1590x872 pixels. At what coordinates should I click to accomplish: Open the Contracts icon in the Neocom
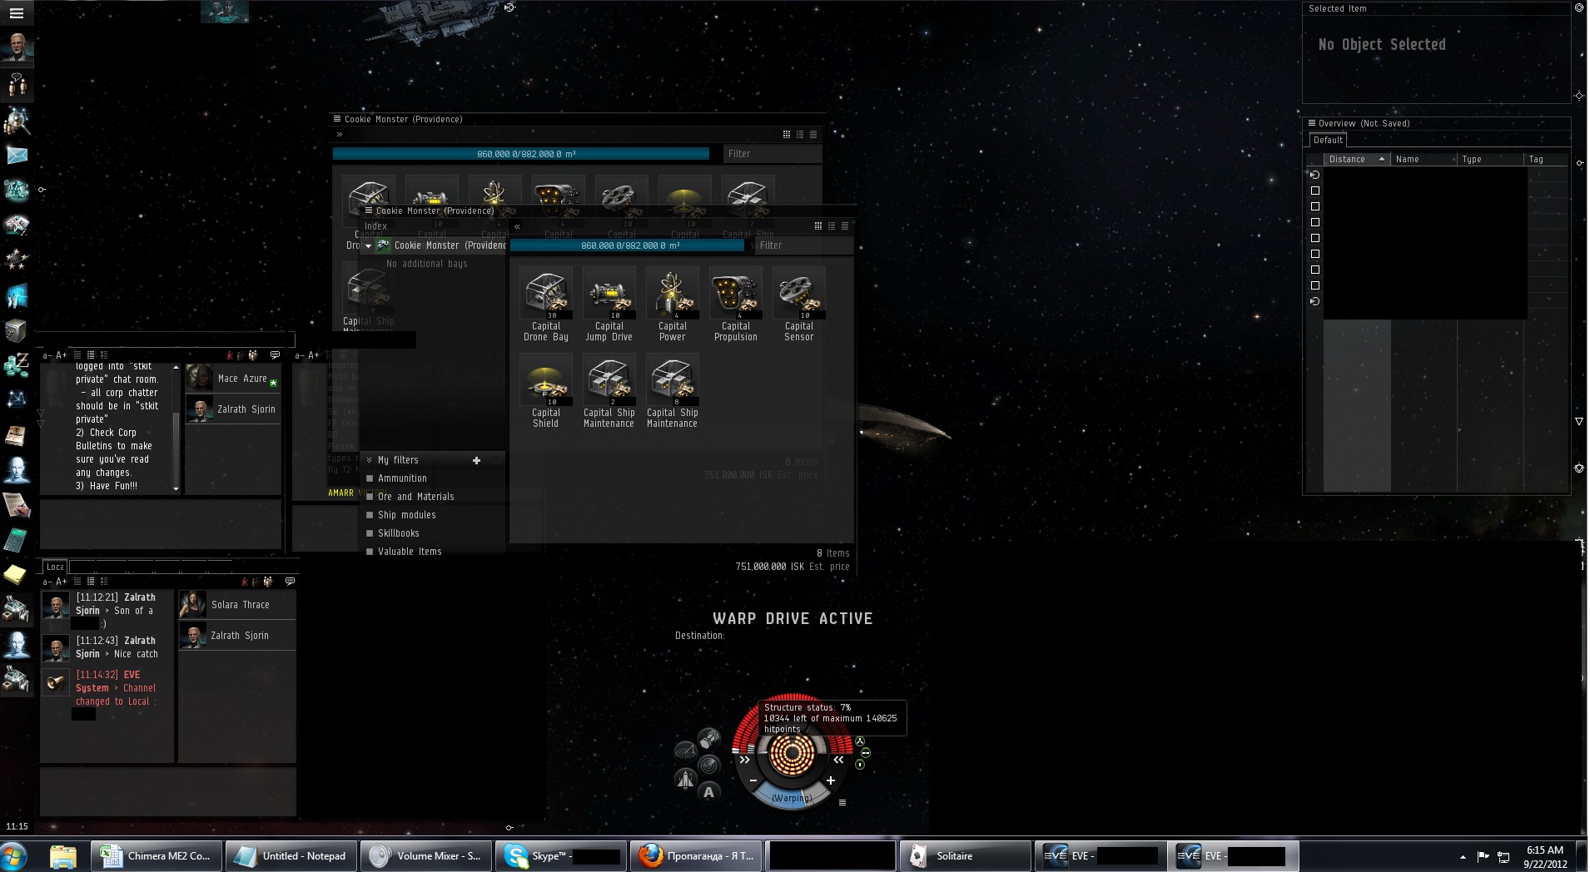tap(17, 504)
